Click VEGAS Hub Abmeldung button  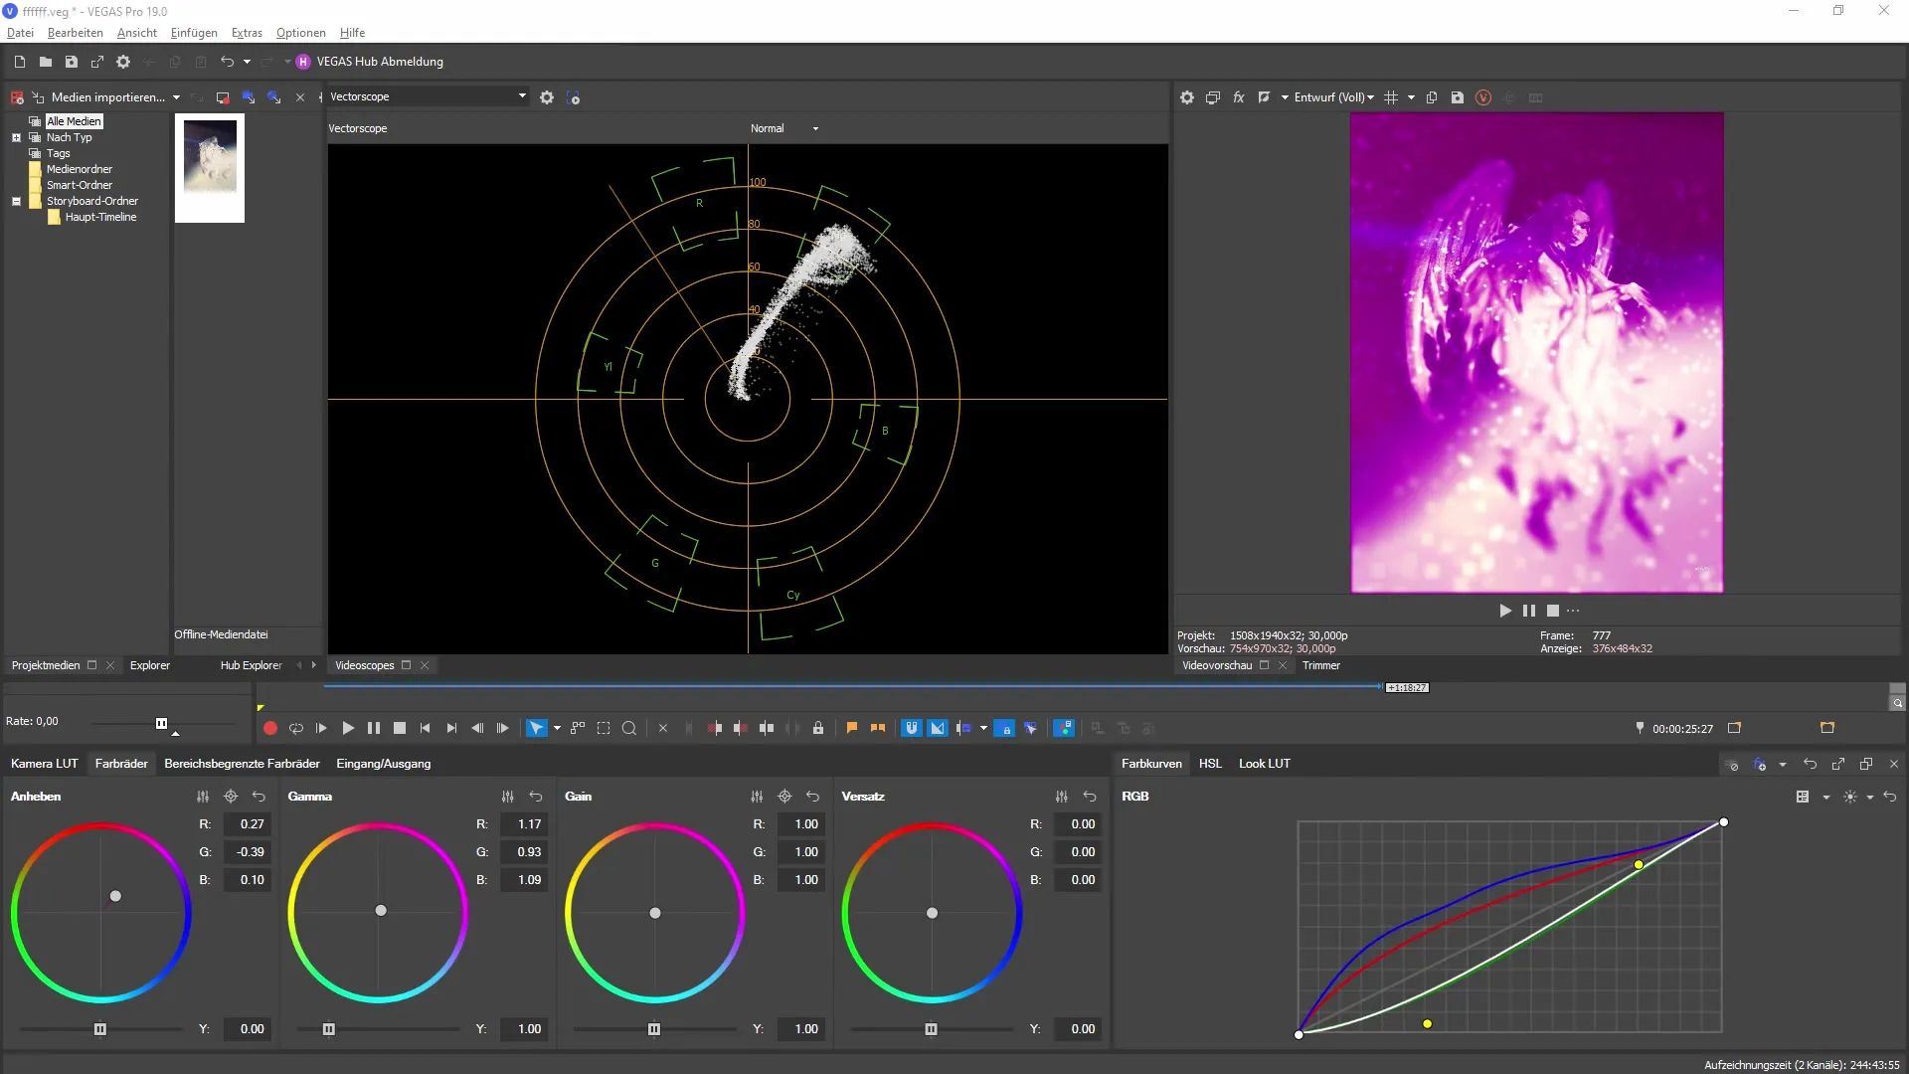(369, 62)
